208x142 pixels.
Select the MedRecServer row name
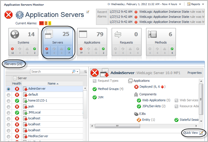(x=38, y=136)
